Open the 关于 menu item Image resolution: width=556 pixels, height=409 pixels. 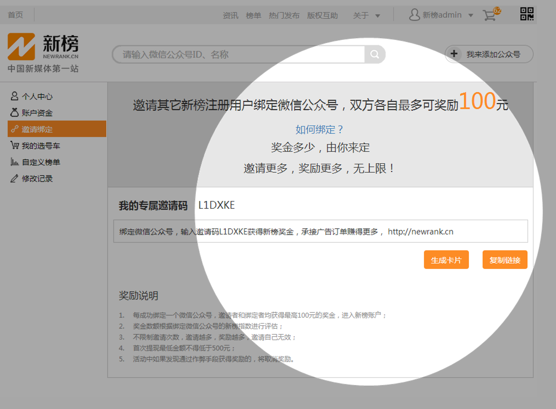(361, 16)
